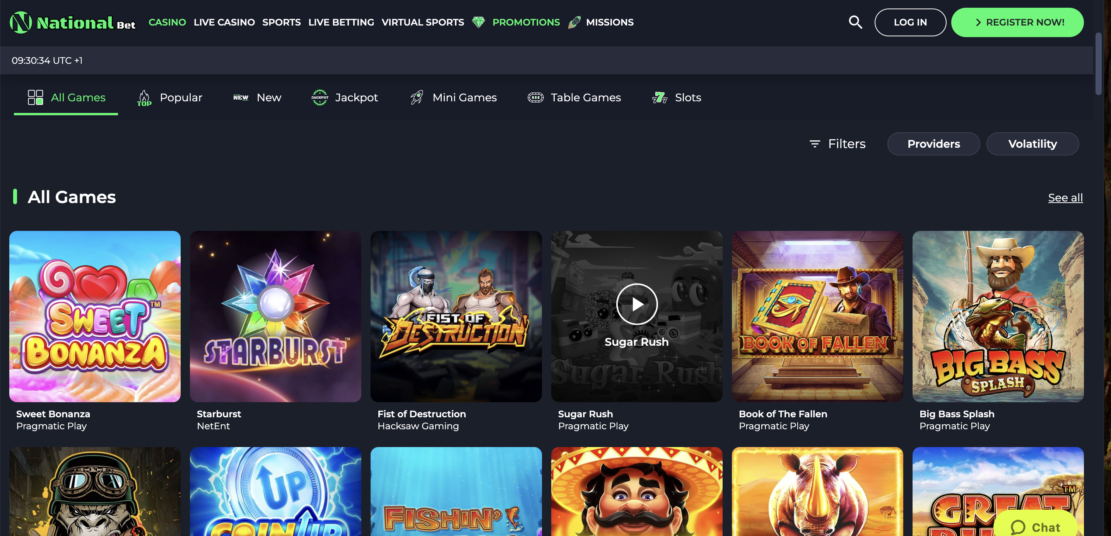This screenshot has height=536, width=1111.
Task: Open the Big Bass Splash thumbnail
Action: [998, 316]
